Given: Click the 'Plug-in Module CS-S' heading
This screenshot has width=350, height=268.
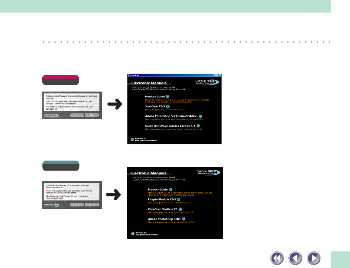Looking at the screenshot, I should pyautogui.click(x=162, y=199).
